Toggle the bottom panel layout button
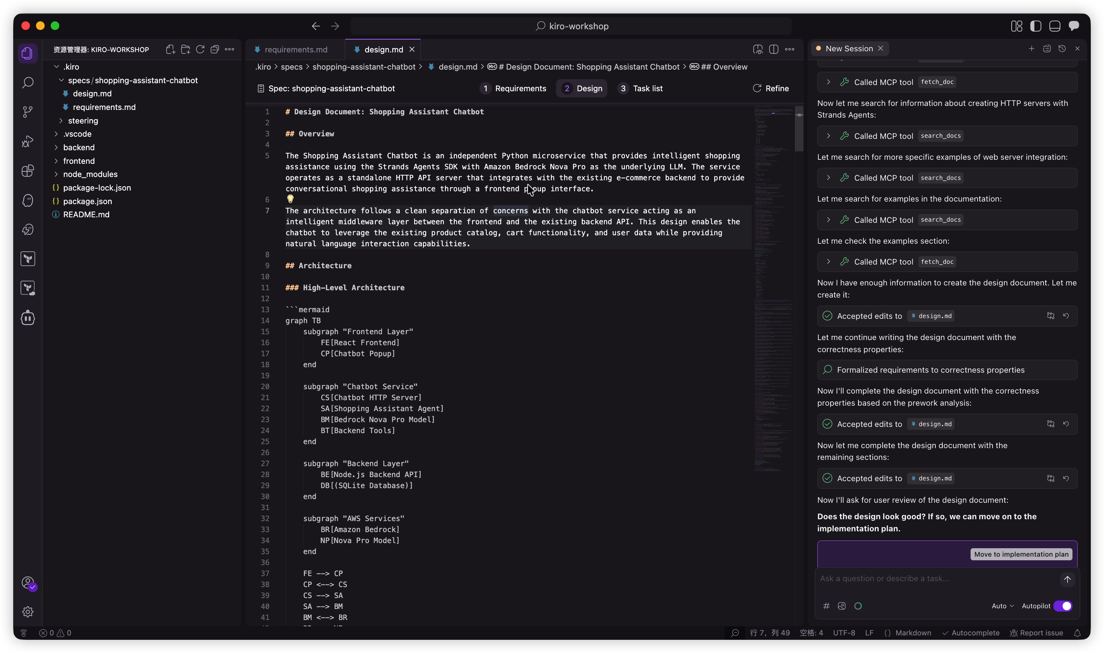 (1054, 26)
